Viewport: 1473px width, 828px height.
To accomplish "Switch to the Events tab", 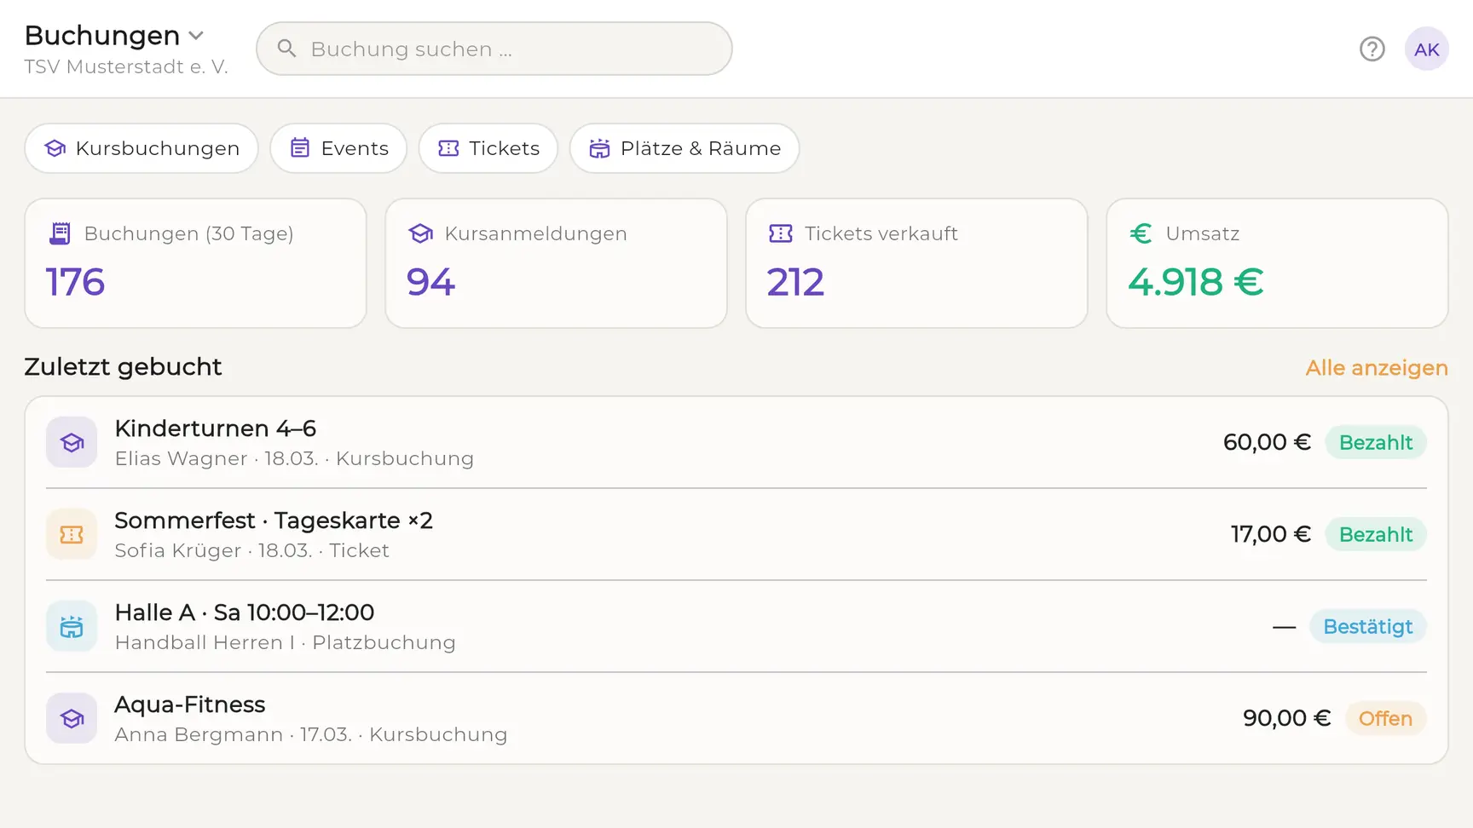I will pos(338,148).
